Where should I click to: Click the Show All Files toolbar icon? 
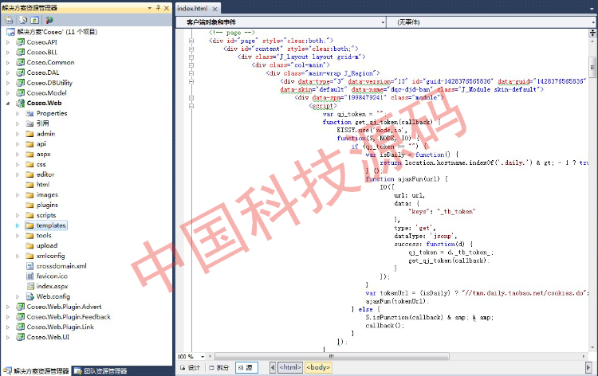tap(23, 20)
